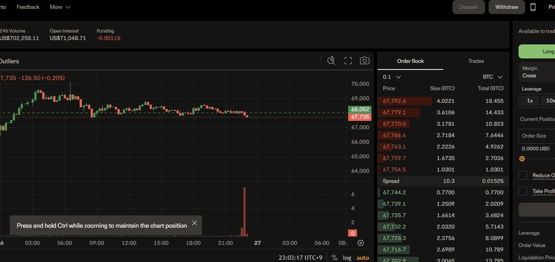Toggle percent scale on chart

[334, 258]
